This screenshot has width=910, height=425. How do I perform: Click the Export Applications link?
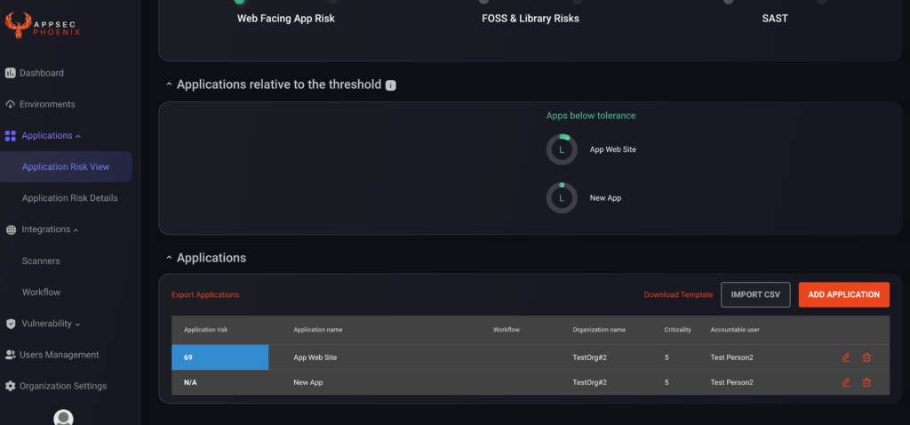coord(205,295)
